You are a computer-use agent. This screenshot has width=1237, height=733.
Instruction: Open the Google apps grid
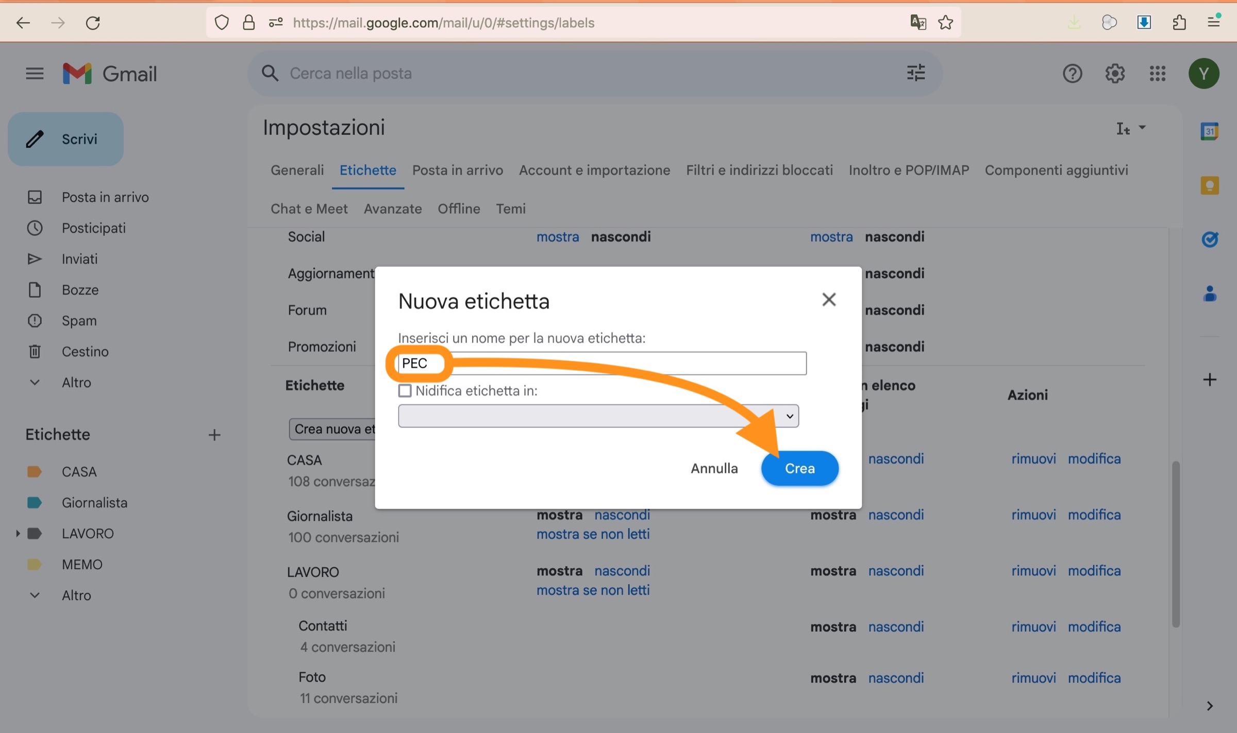(1157, 74)
